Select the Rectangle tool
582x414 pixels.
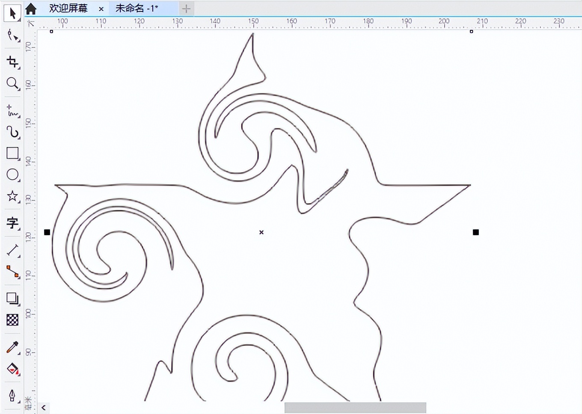(x=12, y=153)
